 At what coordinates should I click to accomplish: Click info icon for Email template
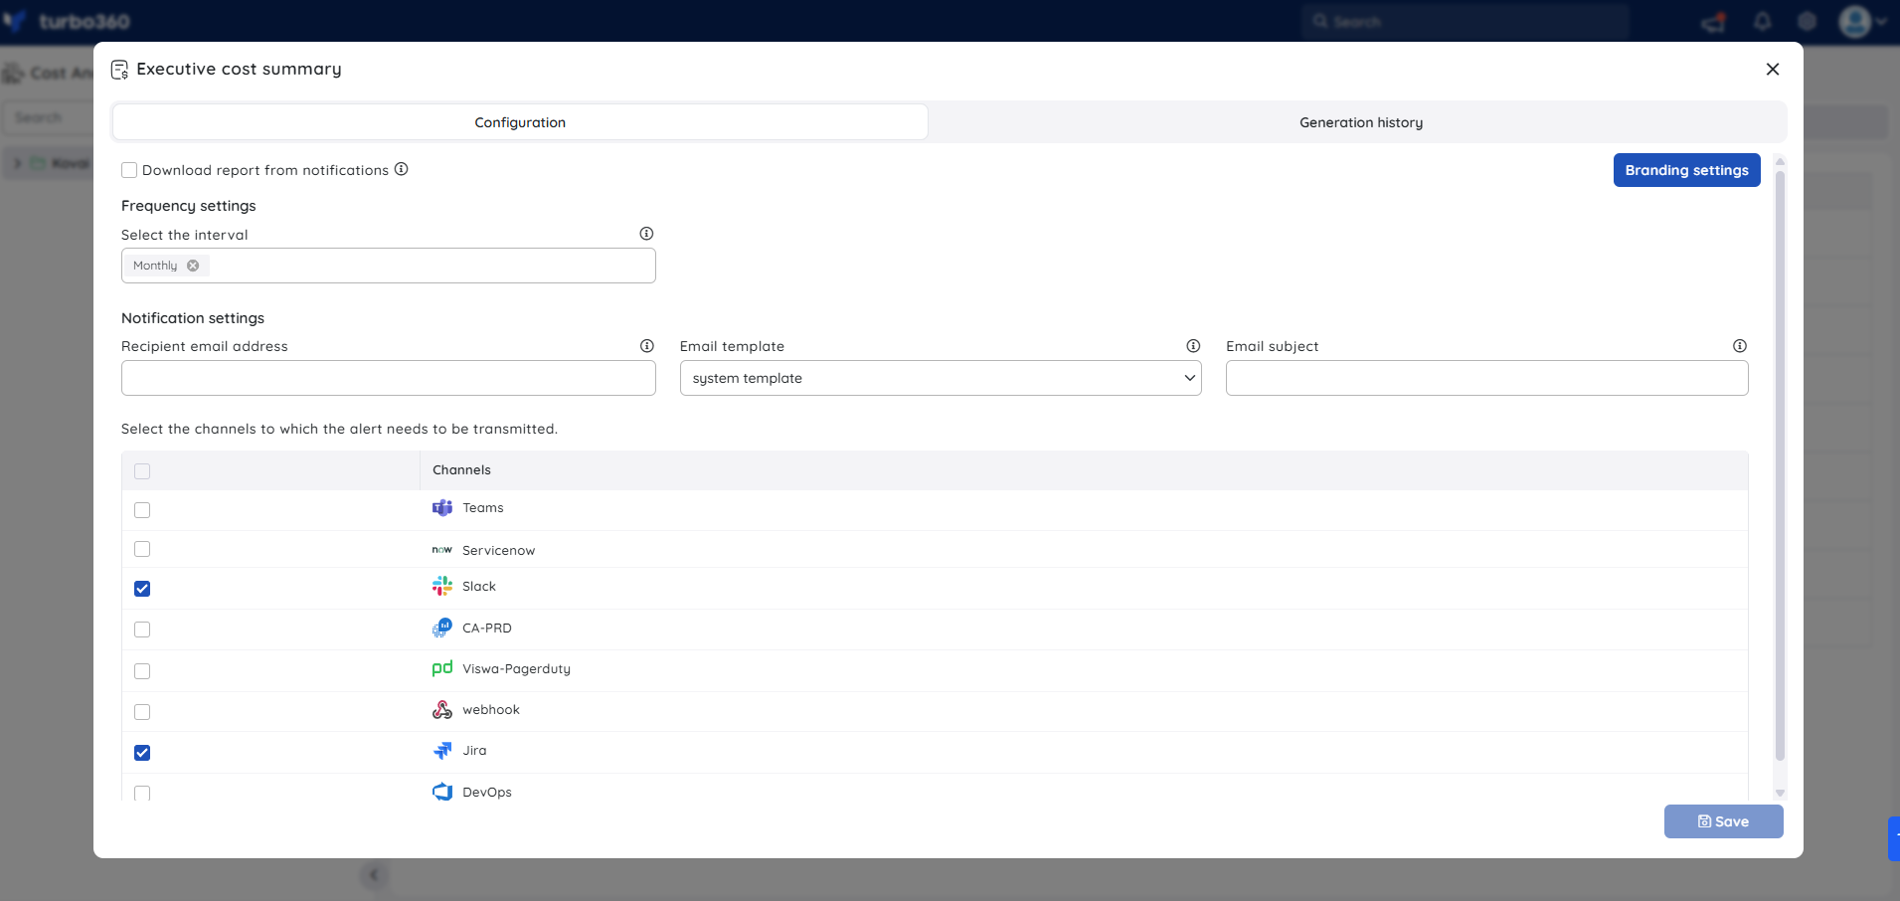click(1193, 346)
